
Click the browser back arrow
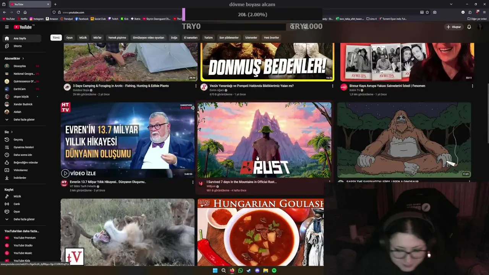(5, 12)
